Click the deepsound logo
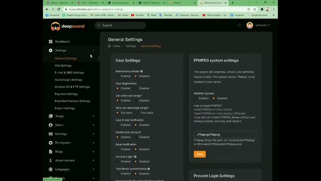321x181 pixels. pyautogui.click(x=68, y=26)
